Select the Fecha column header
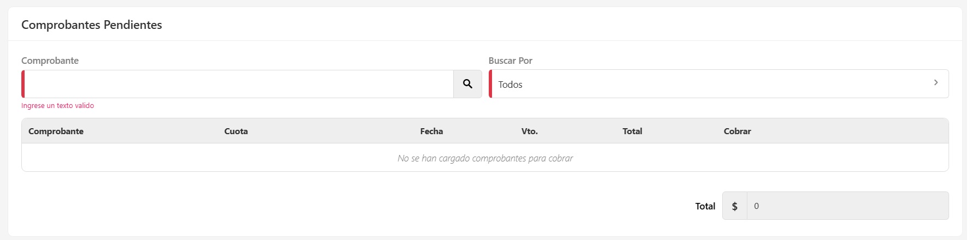This screenshot has height=240, width=972. pos(431,131)
